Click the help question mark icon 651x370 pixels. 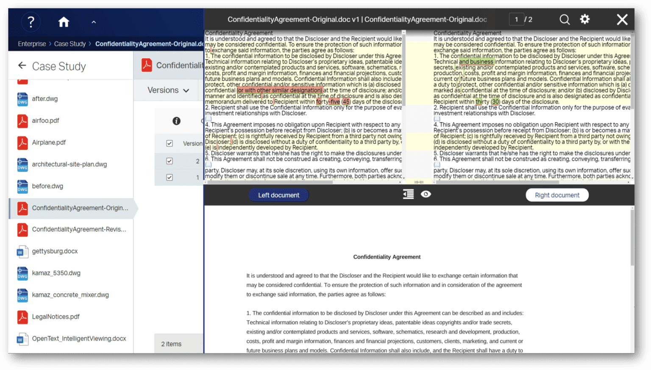click(x=31, y=22)
